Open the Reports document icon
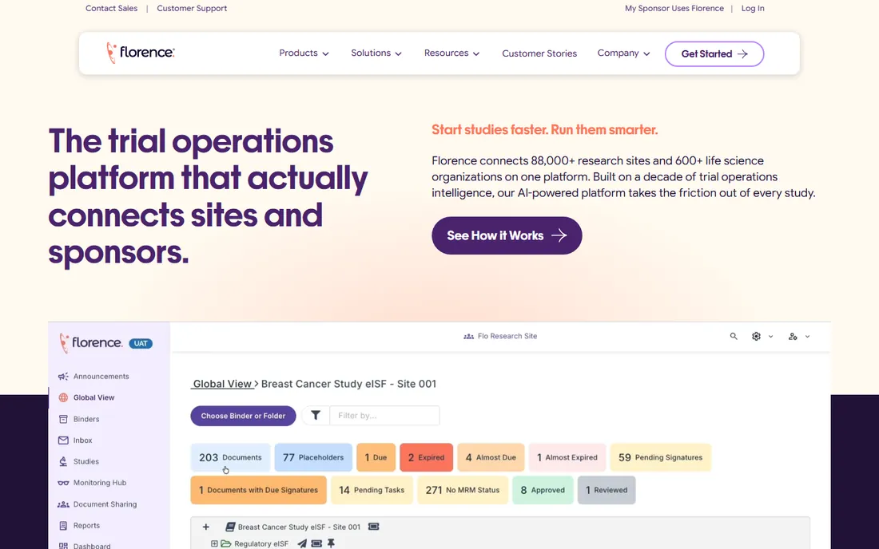The image size is (879, 549). [x=63, y=526]
